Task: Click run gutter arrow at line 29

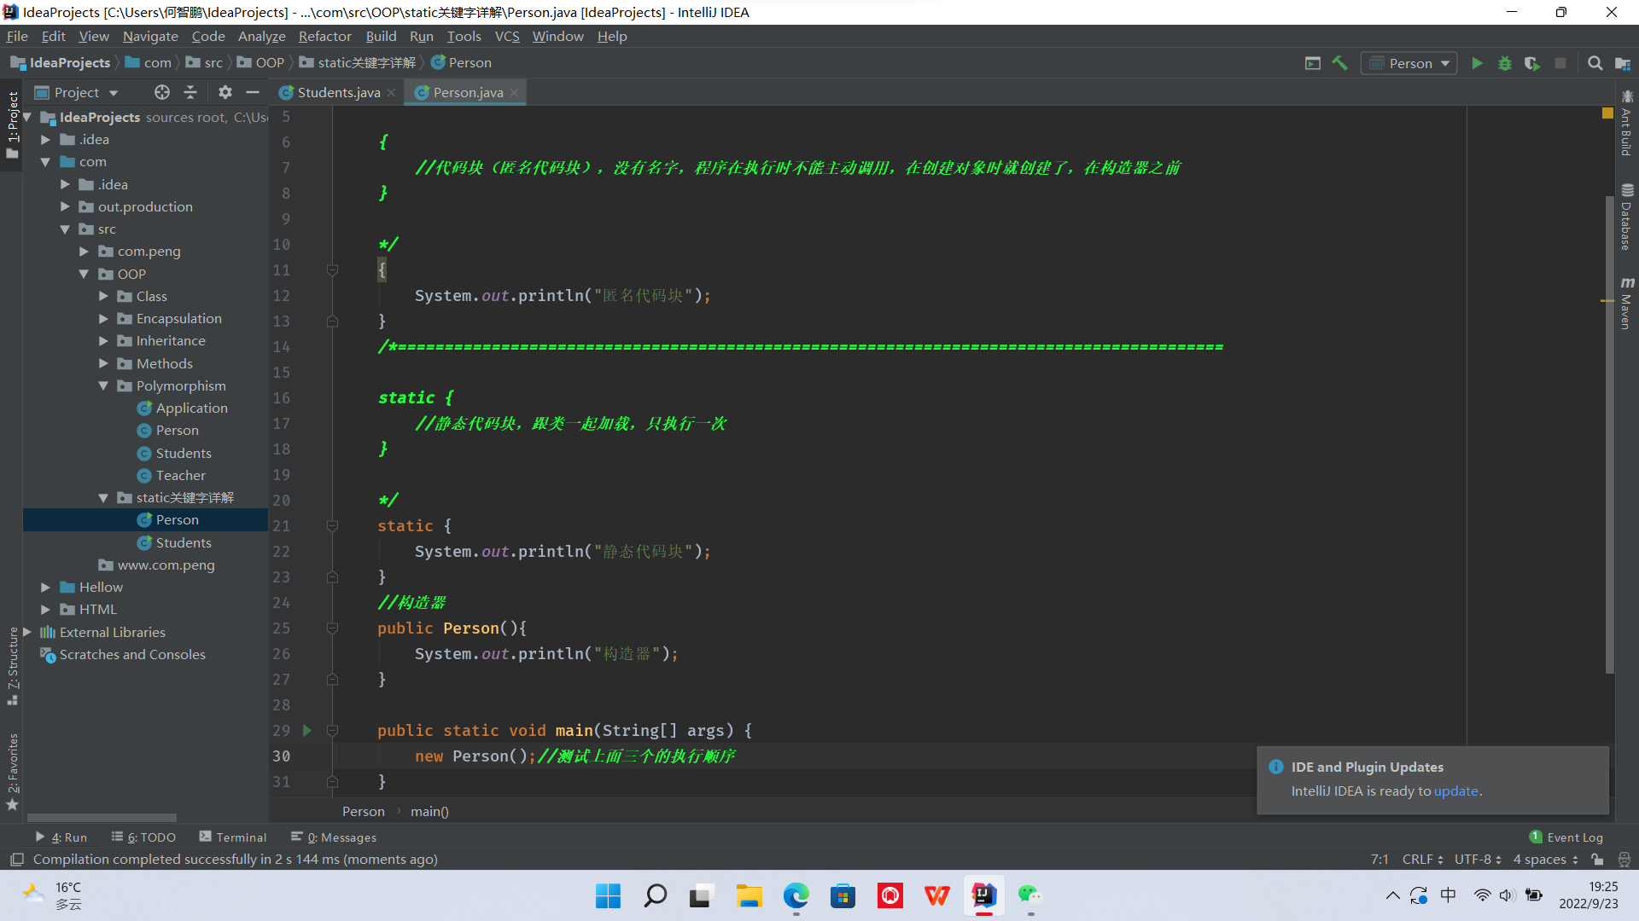Action: (x=307, y=730)
